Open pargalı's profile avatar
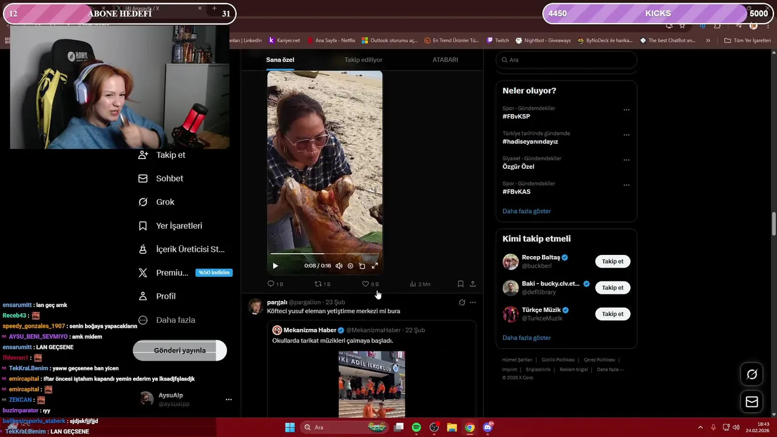 tap(255, 306)
